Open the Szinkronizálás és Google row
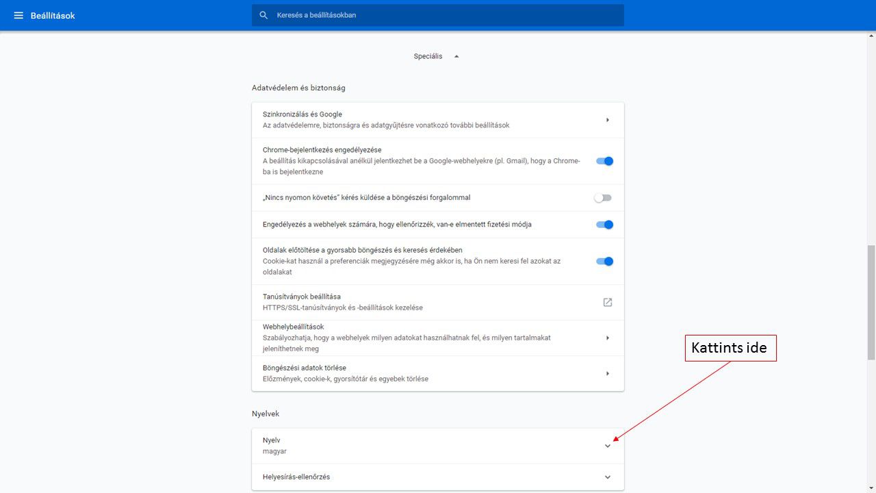The image size is (876, 493). [411, 120]
